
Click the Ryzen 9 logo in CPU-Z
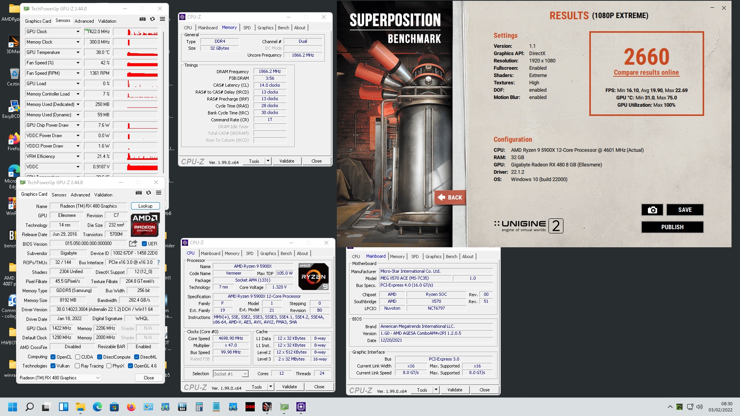314,276
